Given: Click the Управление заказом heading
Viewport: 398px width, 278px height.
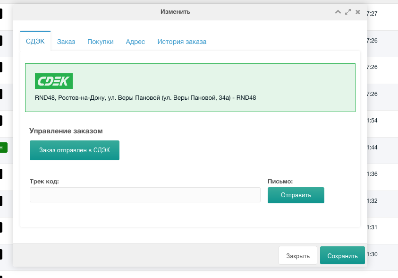Looking at the screenshot, I should 66,131.
